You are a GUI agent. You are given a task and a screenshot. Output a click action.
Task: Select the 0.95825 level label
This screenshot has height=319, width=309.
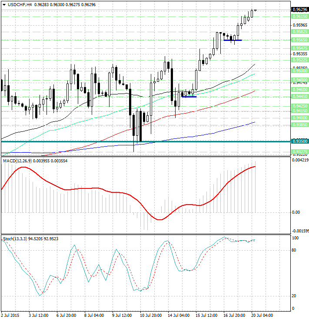click(x=300, y=32)
